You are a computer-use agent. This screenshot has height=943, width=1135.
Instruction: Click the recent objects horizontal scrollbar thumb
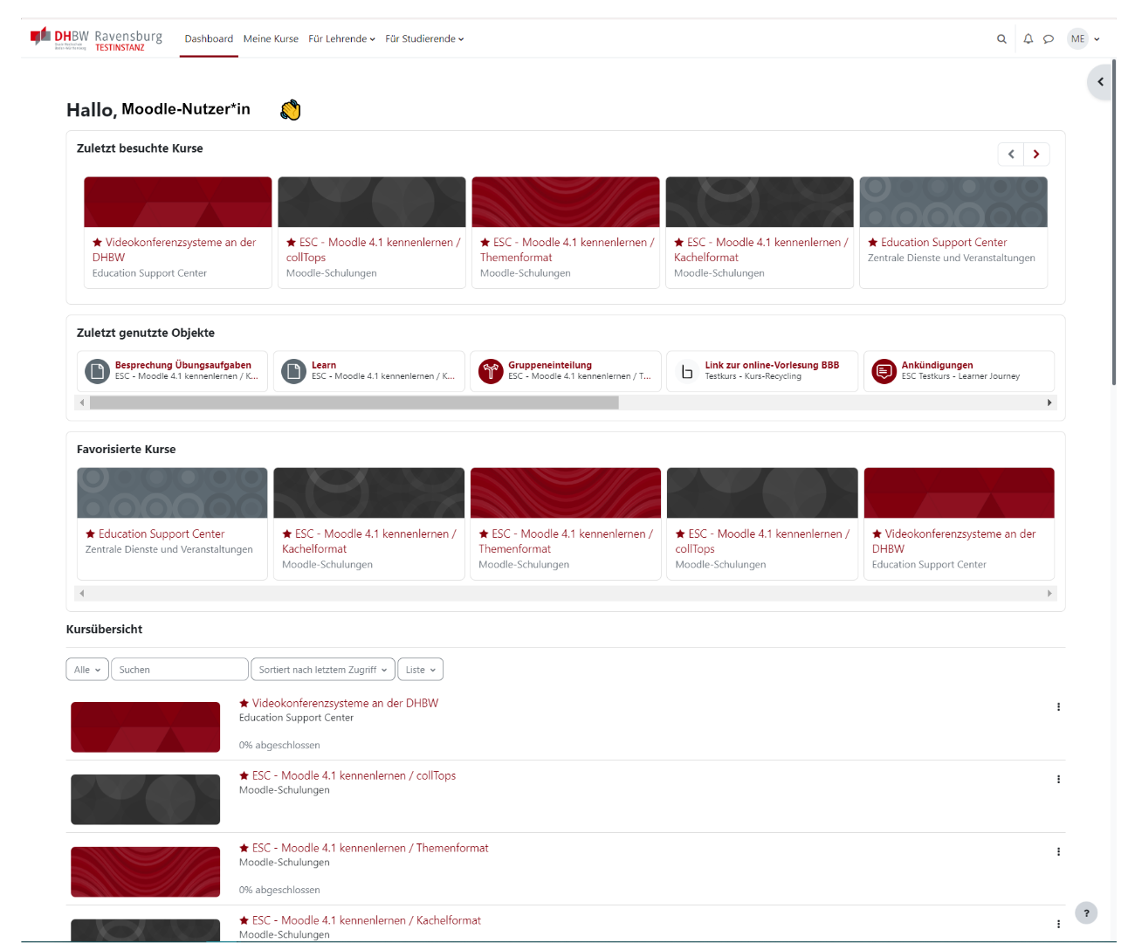(354, 403)
